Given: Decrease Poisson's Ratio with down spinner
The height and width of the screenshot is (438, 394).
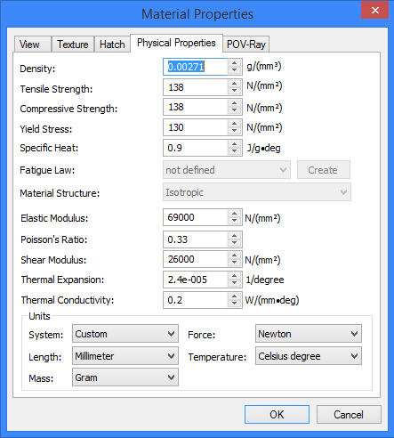Looking at the screenshot, I should pyautogui.click(x=235, y=243).
